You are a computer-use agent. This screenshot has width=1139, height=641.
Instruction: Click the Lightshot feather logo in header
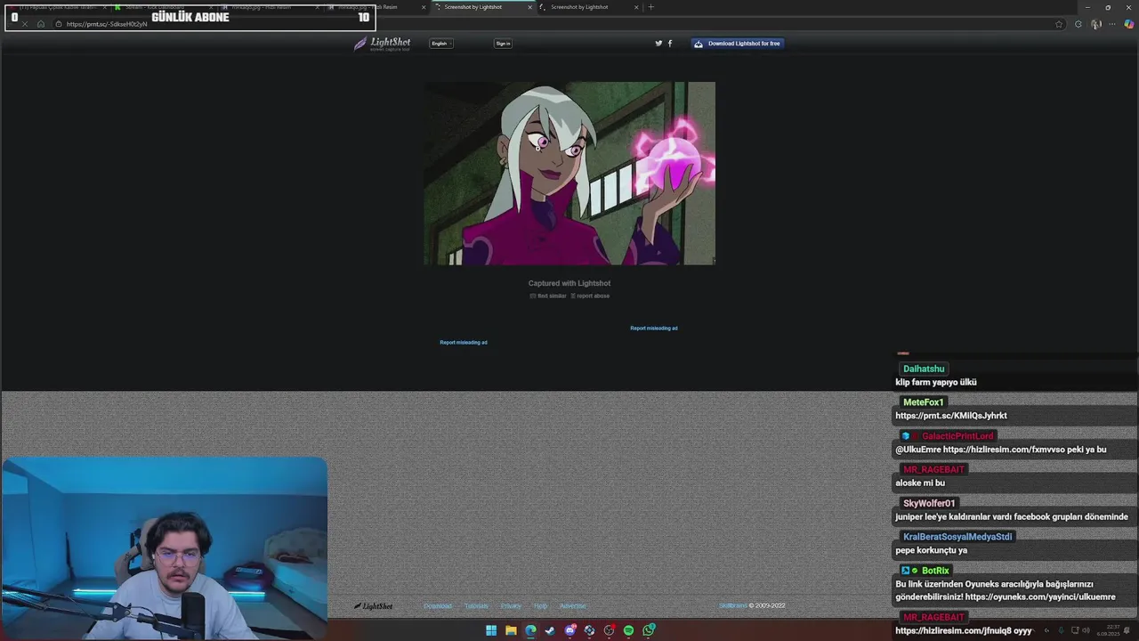[x=383, y=43]
